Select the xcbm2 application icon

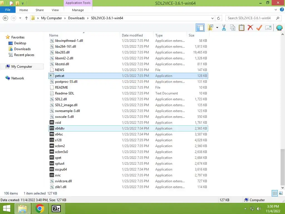point(52,146)
